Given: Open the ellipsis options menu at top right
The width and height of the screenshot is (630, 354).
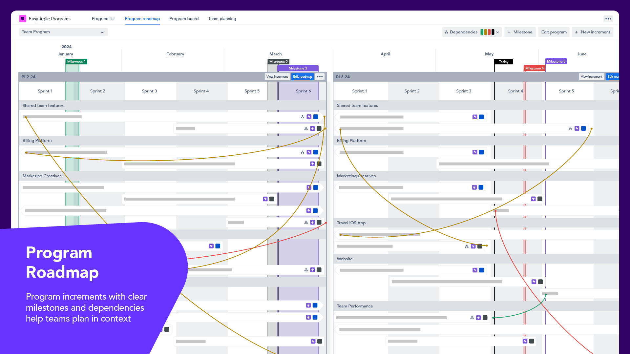Looking at the screenshot, I should [x=608, y=19].
